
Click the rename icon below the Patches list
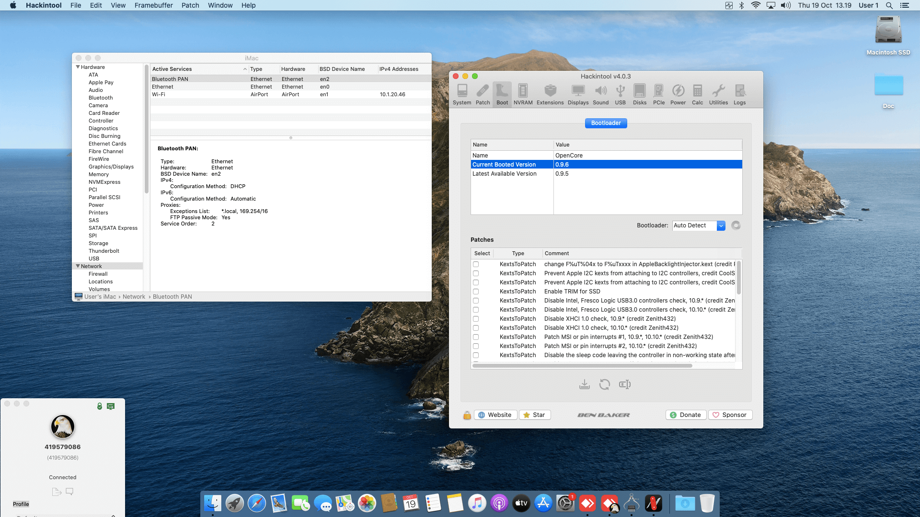[x=625, y=384]
